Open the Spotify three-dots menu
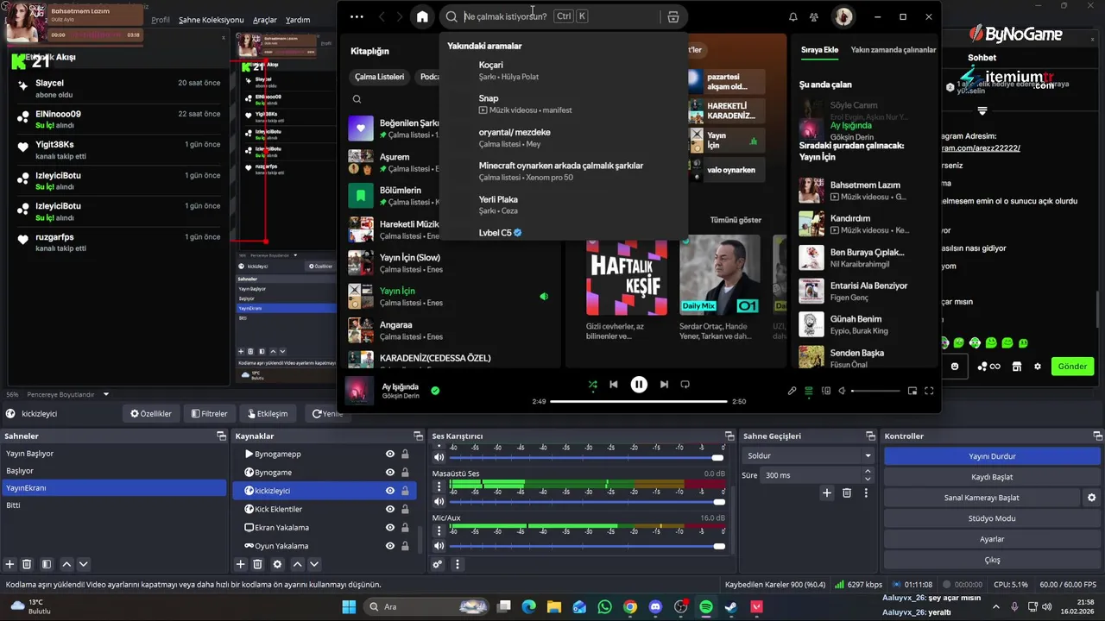 tap(357, 16)
